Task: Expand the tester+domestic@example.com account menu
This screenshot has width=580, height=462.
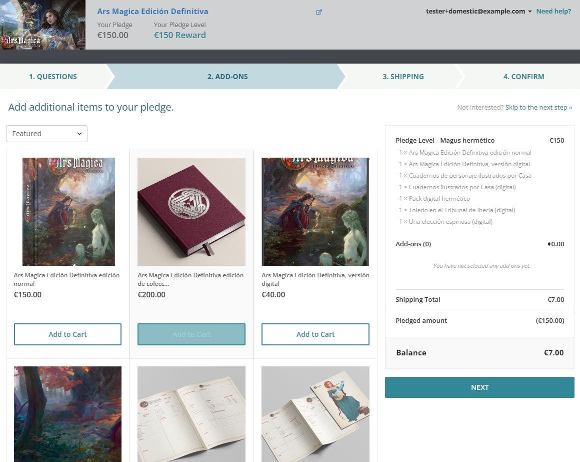Action: click(478, 11)
